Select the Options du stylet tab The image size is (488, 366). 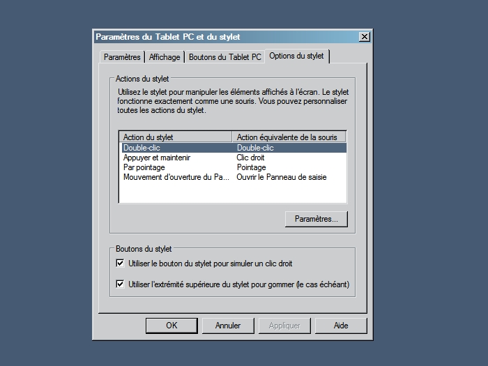296,56
